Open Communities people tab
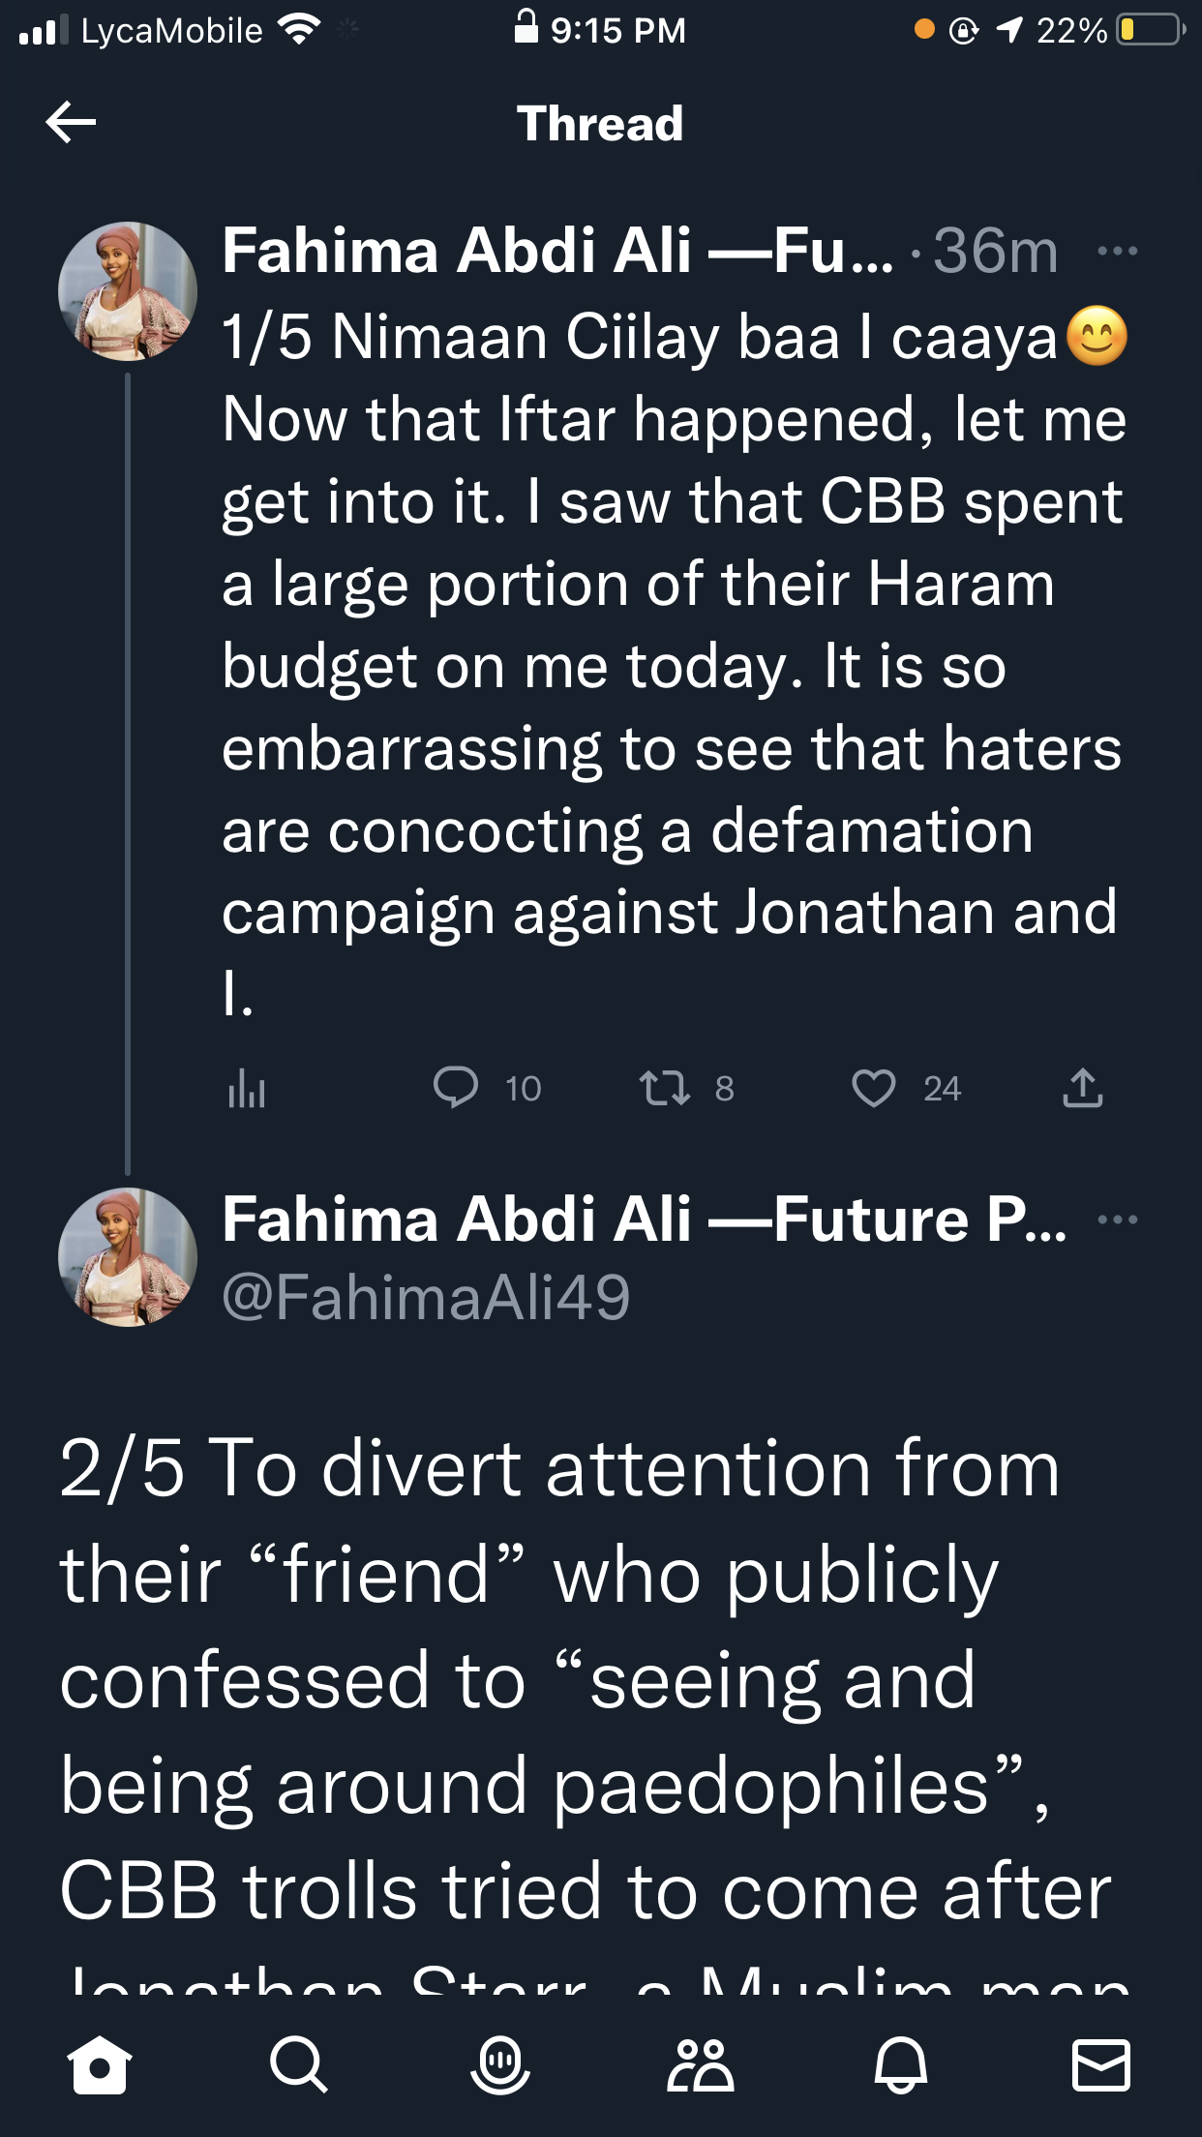Screen dimensions: 1202x2137 coord(701,2064)
